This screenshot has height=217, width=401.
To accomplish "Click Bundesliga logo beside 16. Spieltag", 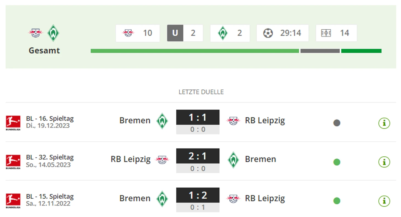I will [13, 123].
